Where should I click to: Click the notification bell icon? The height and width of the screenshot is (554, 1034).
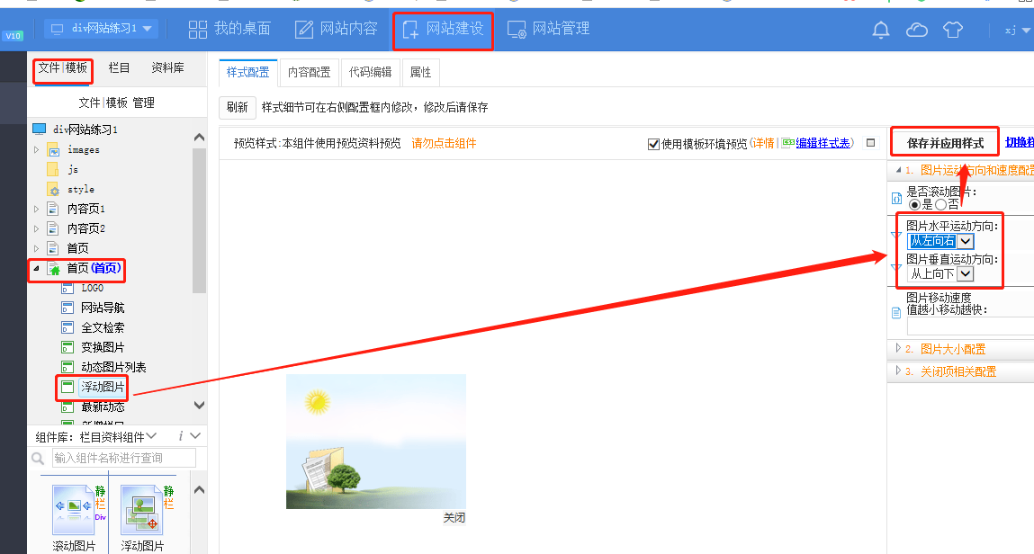click(881, 30)
